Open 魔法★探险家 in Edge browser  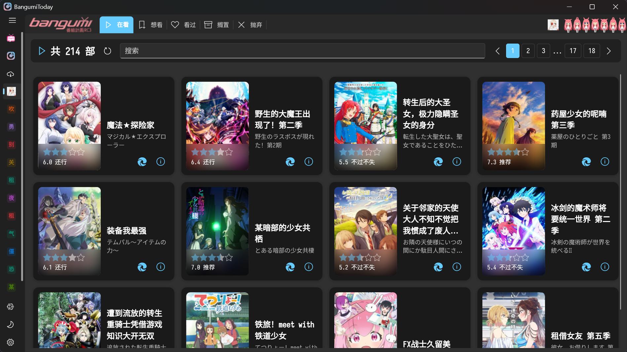point(142,162)
